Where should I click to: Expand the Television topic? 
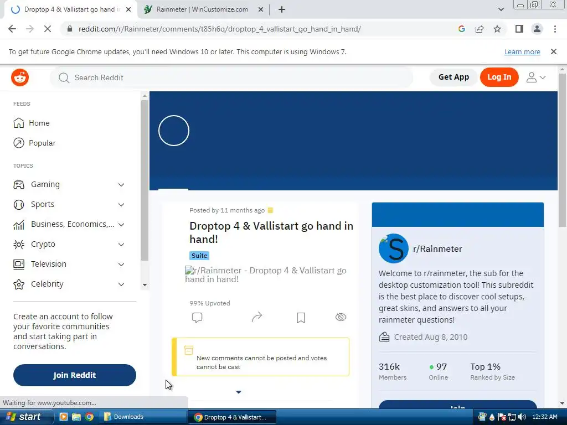[121, 264]
